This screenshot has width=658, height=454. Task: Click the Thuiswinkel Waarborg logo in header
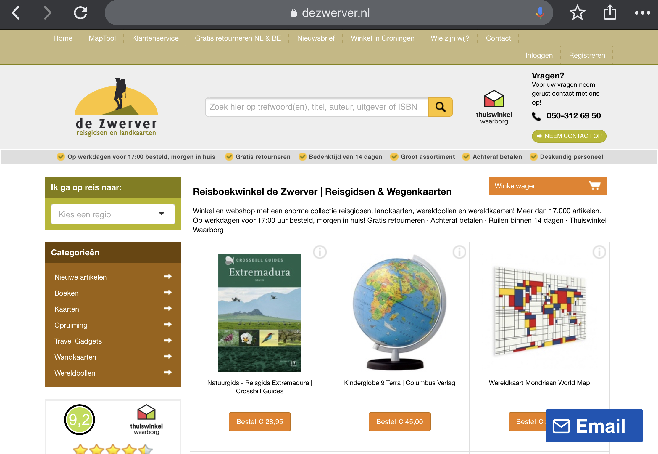click(x=494, y=107)
